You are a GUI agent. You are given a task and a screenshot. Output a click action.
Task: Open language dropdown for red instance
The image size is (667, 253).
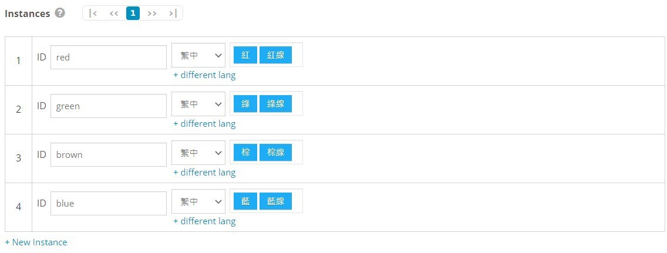198,55
